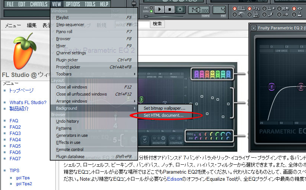Open the TOOLS menu
This screenshot has width=306, height=190.
(90, 4)
